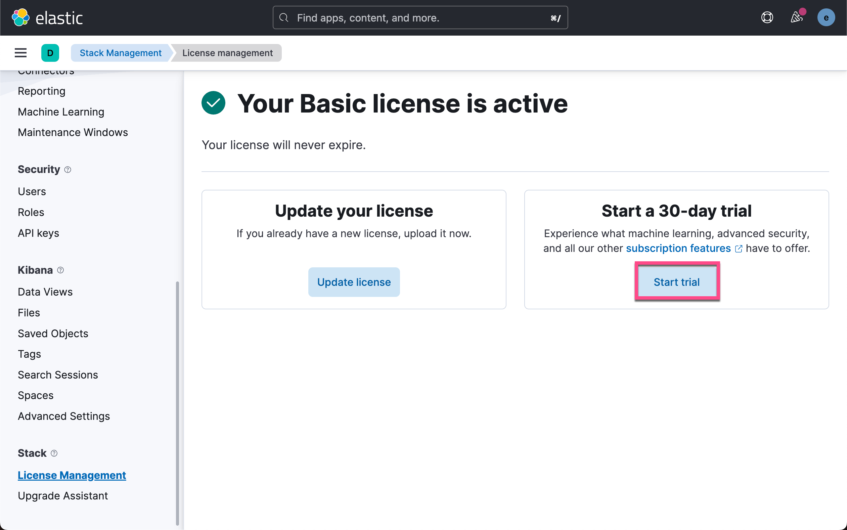This screenshot has height=530, width=847.
Task: Click the "D" space icon
Action: tap(50, 53)
